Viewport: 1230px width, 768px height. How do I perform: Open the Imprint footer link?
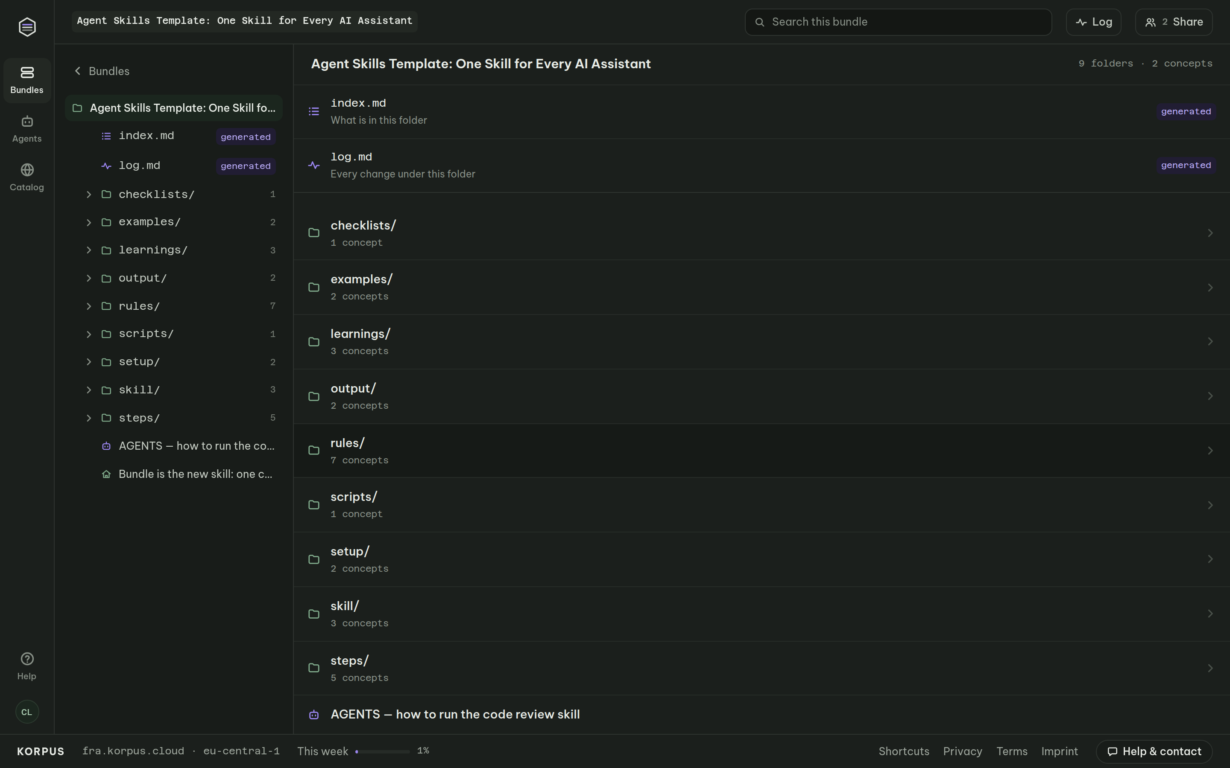(1059, 751)
